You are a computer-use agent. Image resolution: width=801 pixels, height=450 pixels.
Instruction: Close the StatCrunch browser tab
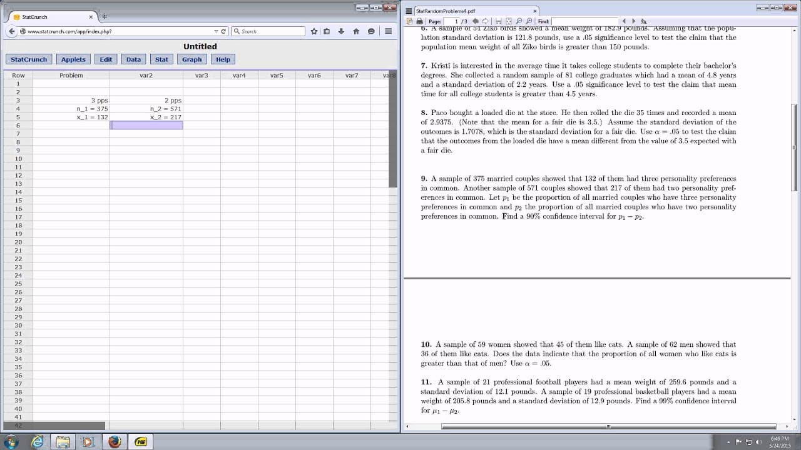tap(91, 17)
